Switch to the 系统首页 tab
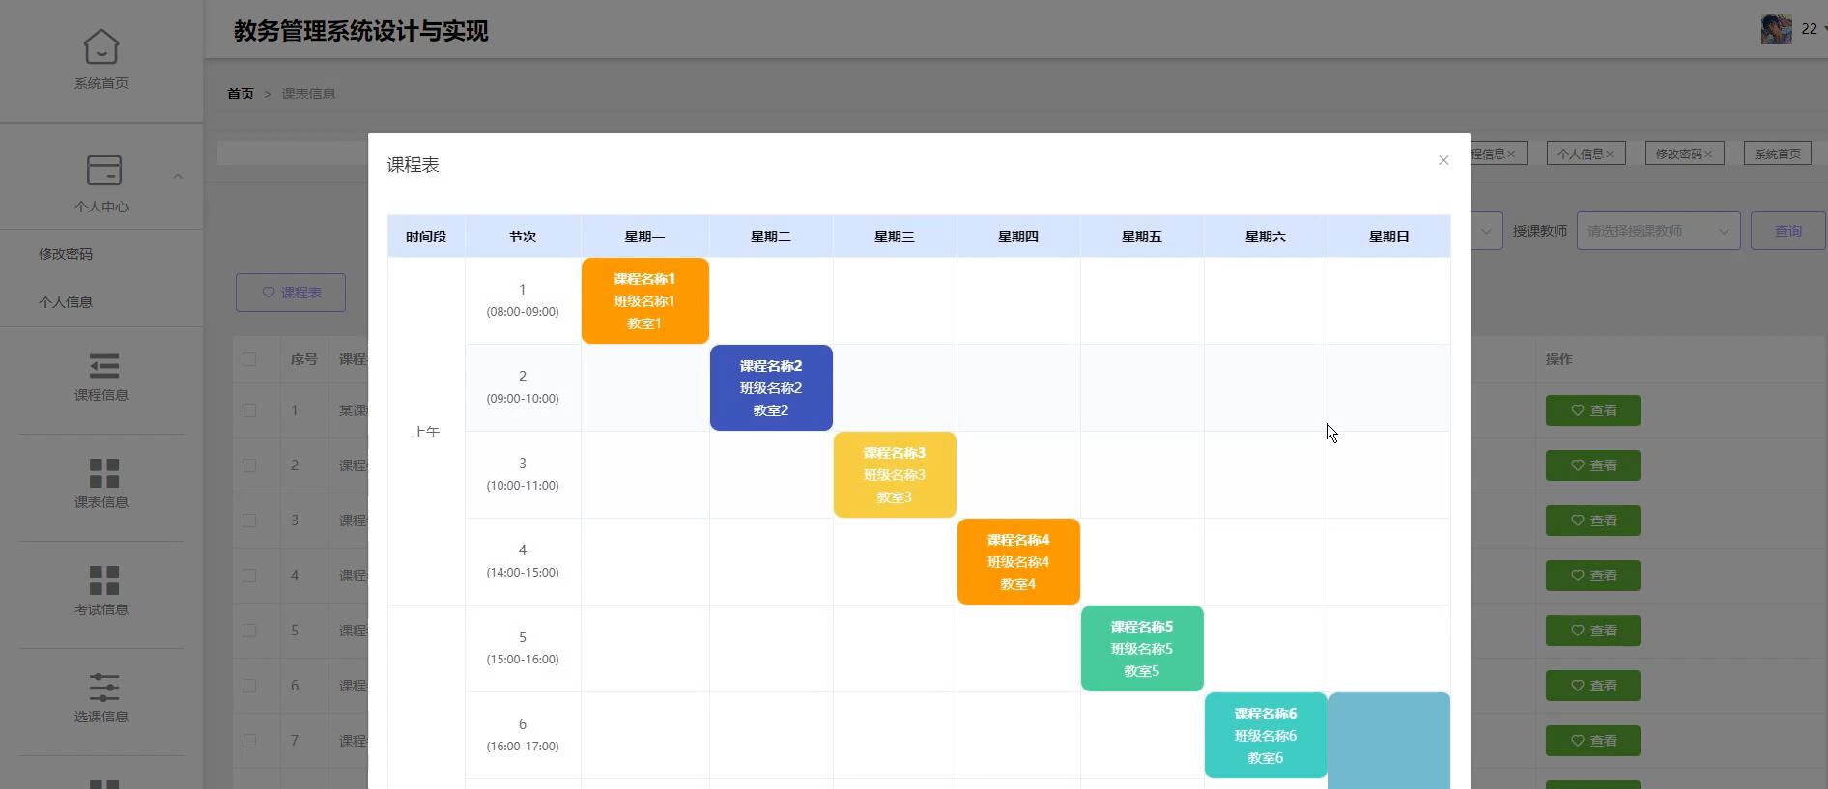 [x=1778, y=154]
